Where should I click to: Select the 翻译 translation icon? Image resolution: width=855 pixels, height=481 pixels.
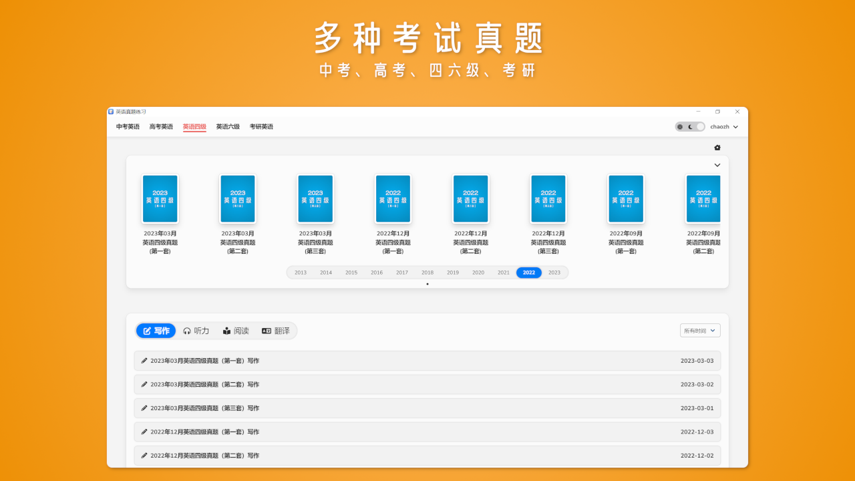click(x=265, y=330)
